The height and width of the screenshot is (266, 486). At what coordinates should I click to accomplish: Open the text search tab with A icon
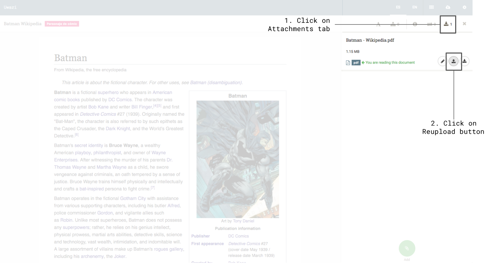tap(378, 24)
